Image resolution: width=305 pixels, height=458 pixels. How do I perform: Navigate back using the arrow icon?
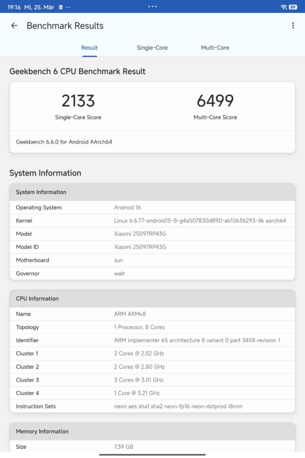[x=14, y=25]
